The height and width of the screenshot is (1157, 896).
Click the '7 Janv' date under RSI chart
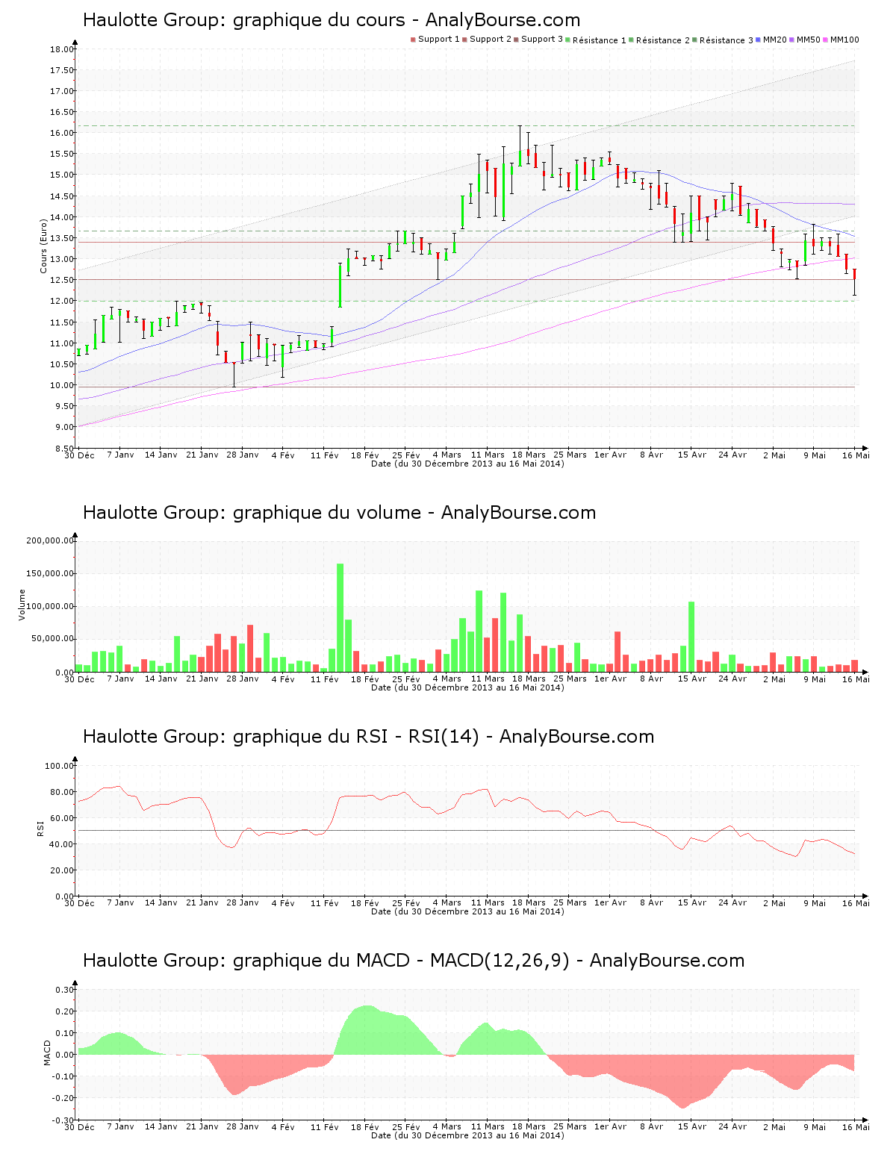point(121,903)
